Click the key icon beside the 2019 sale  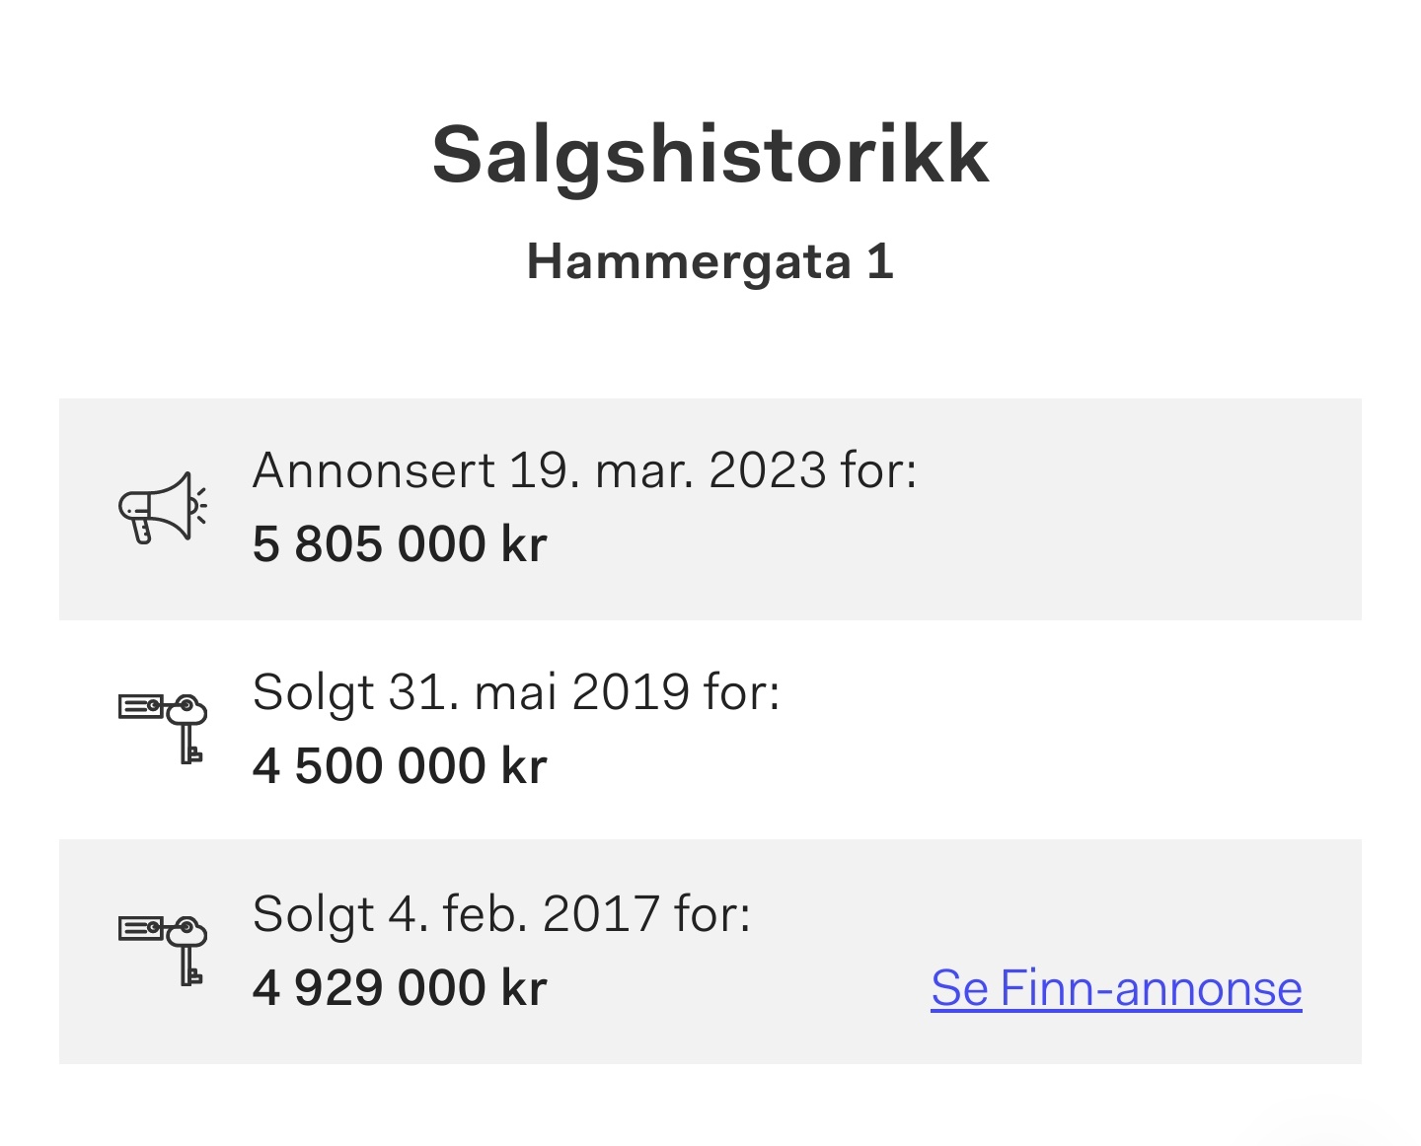pyautogui.click(x=163, y=728)
